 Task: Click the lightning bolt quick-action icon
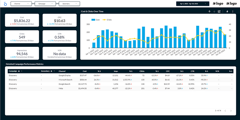227,12
